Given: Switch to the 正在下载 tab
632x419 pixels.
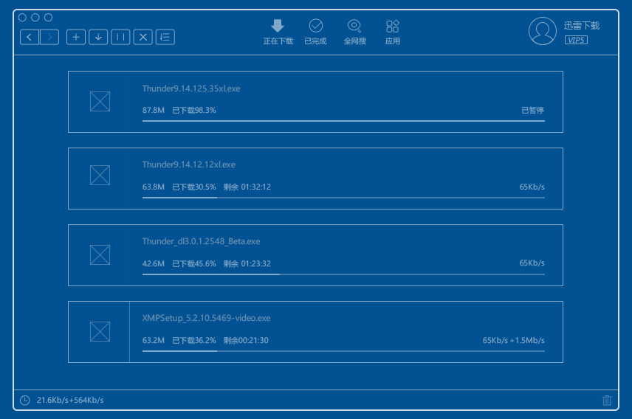Looking at the screenshot, I should (x=278, y=32).
